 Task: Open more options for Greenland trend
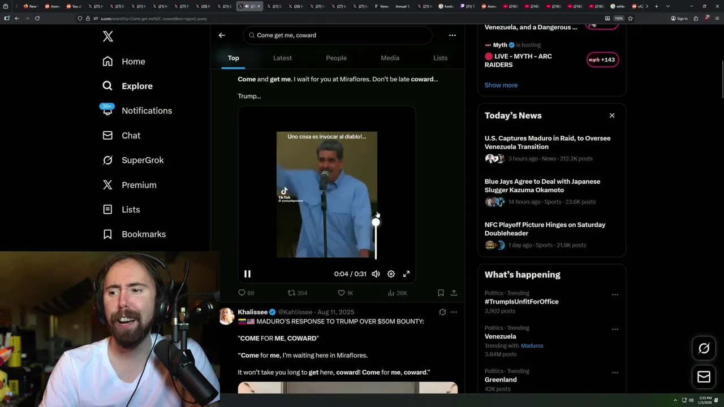point(615,373)
